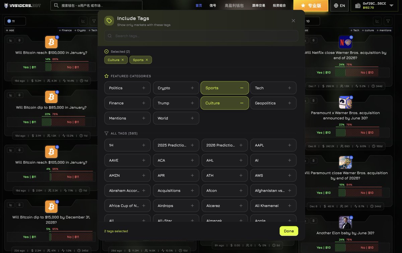The width and height of the screenshot is (402, 253).
Task: Click the '2 tags selected' status text
Action: tap(116, 231)
